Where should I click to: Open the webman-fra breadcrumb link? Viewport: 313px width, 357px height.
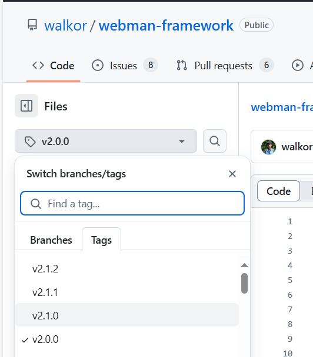tap(282, 107)
